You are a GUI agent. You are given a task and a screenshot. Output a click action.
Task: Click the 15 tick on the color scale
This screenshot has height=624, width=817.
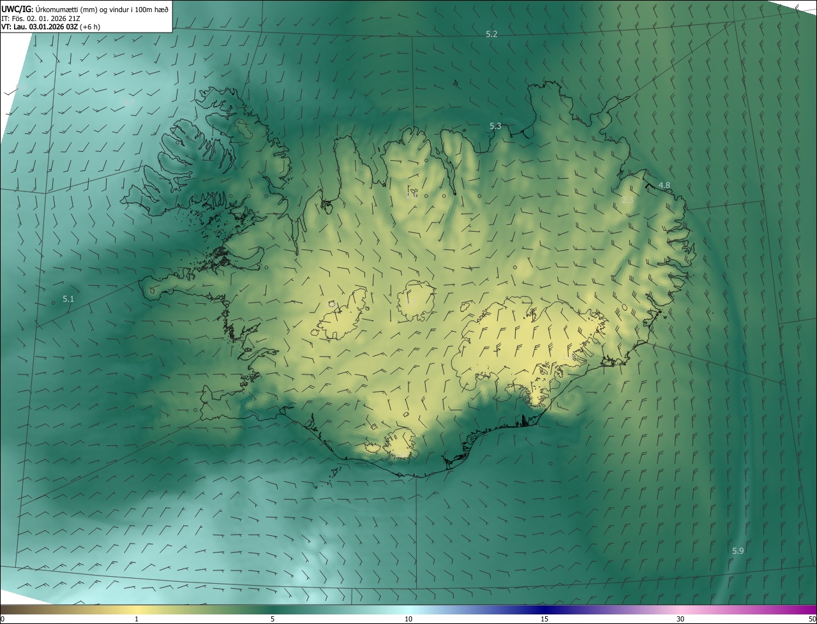(x=544, y=619)
